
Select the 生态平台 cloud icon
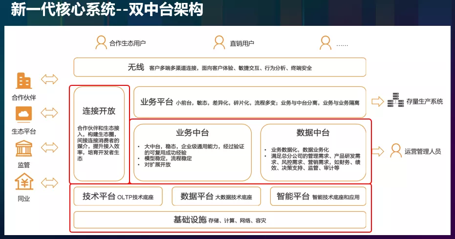point(23,114)
